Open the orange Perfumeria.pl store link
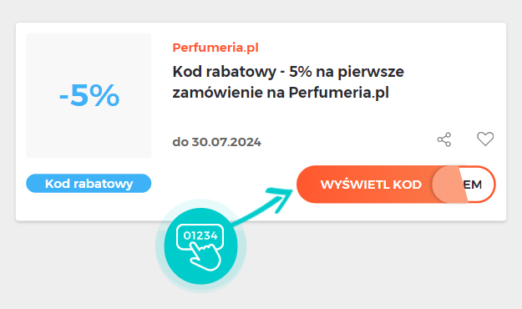The height and width of the screenshot is (309, 522). click(x=215, y=48)
